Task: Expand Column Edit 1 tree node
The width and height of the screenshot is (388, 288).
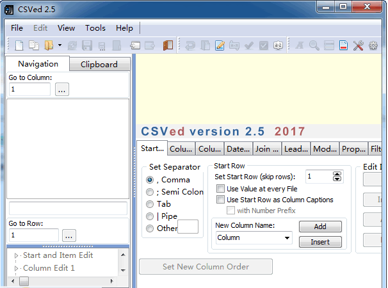Action: click(x=16, y=268)
